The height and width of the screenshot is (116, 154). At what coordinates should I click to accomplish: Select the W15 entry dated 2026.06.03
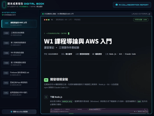pyautogui.click(x=19, y=93)
